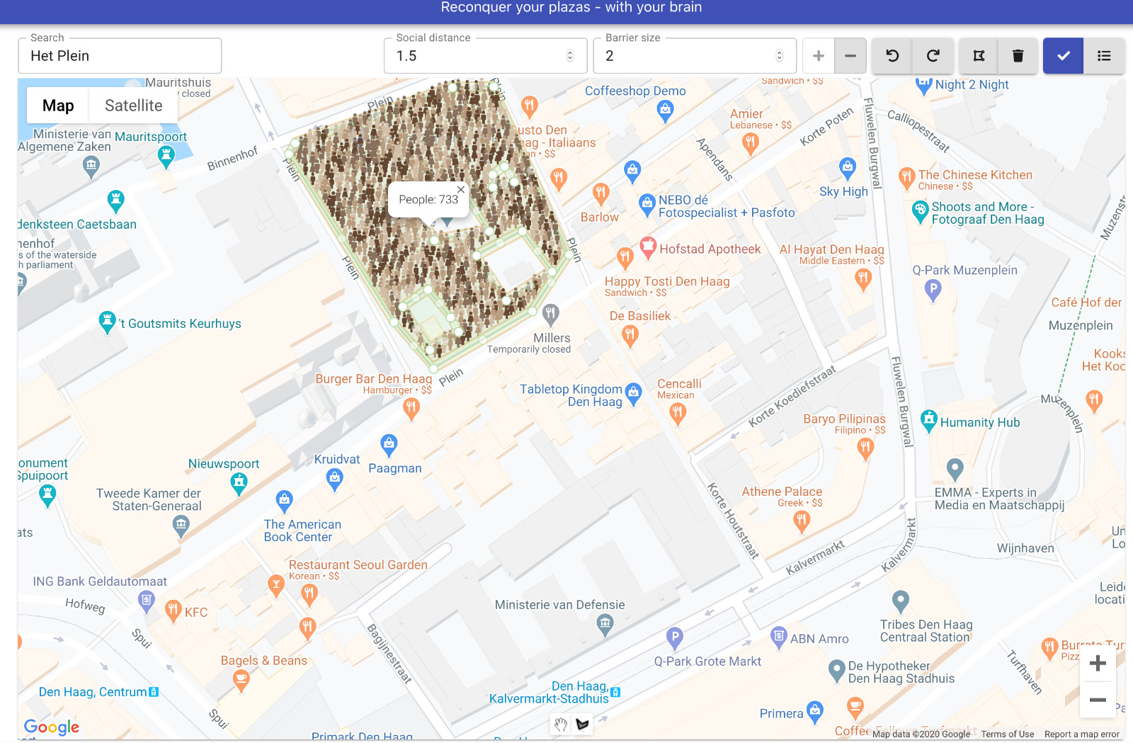Remove people using the minus icon

850,55
